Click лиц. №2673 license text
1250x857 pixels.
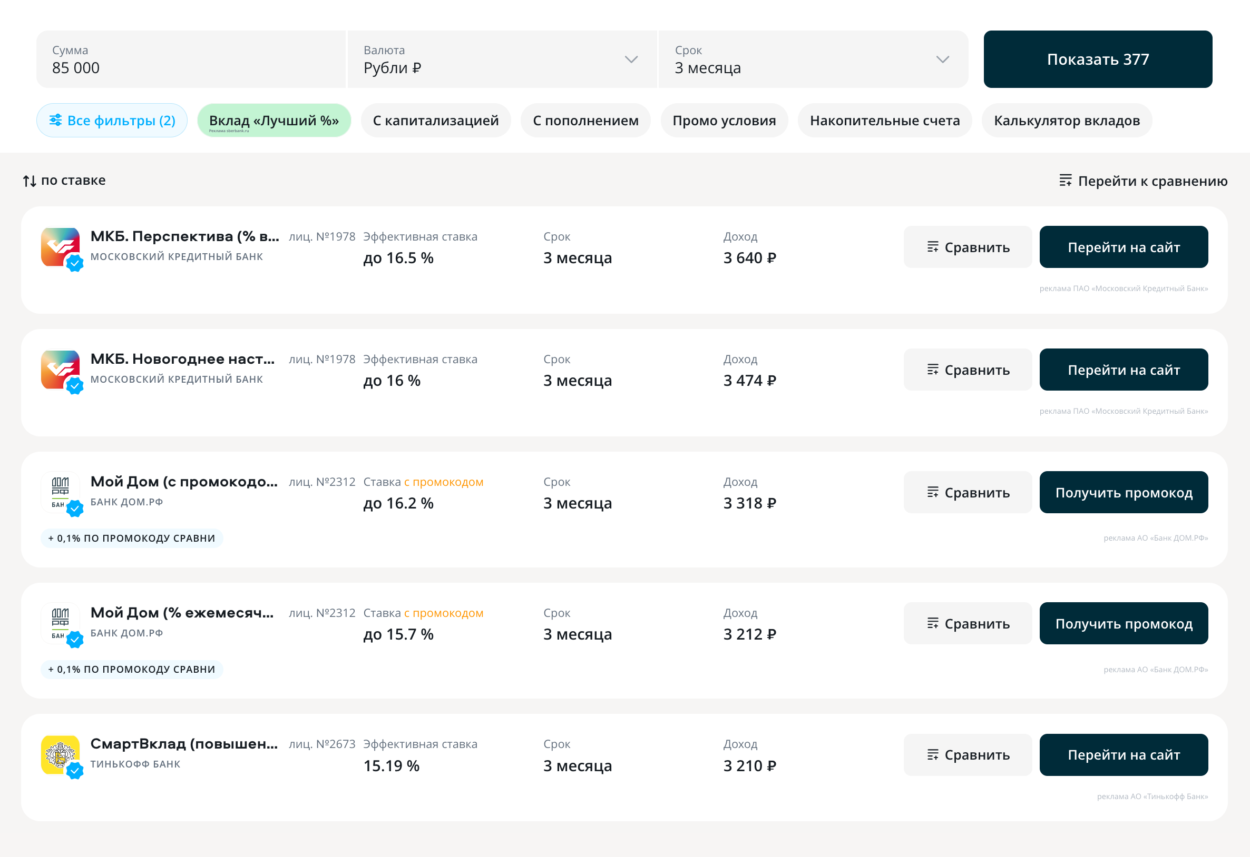pos(322,744)
